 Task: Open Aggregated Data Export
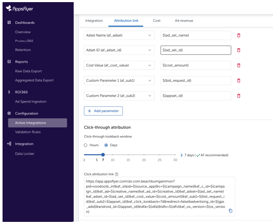(34, 80)
